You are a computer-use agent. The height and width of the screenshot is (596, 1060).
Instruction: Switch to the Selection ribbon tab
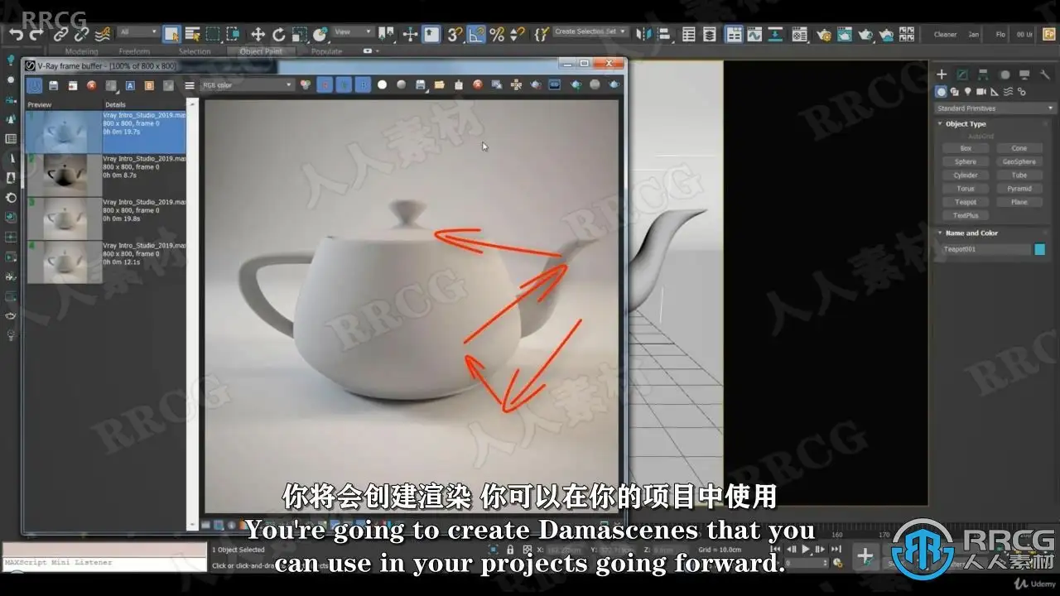pos(195,51)
